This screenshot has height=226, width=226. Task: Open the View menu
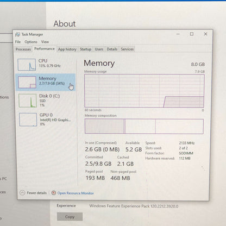click(45, 42)
